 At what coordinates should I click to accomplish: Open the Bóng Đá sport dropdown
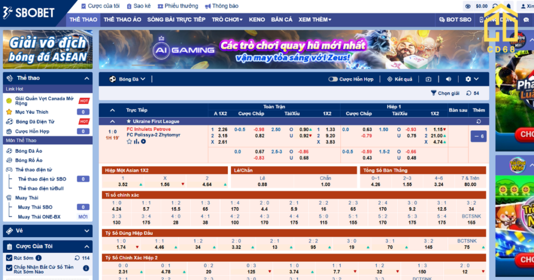(x=127, y=79)
